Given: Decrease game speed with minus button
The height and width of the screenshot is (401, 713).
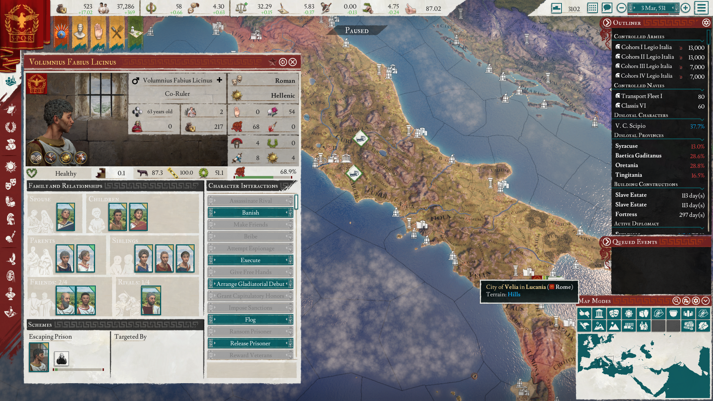Looking at the screenshot, I should point(621,8).
